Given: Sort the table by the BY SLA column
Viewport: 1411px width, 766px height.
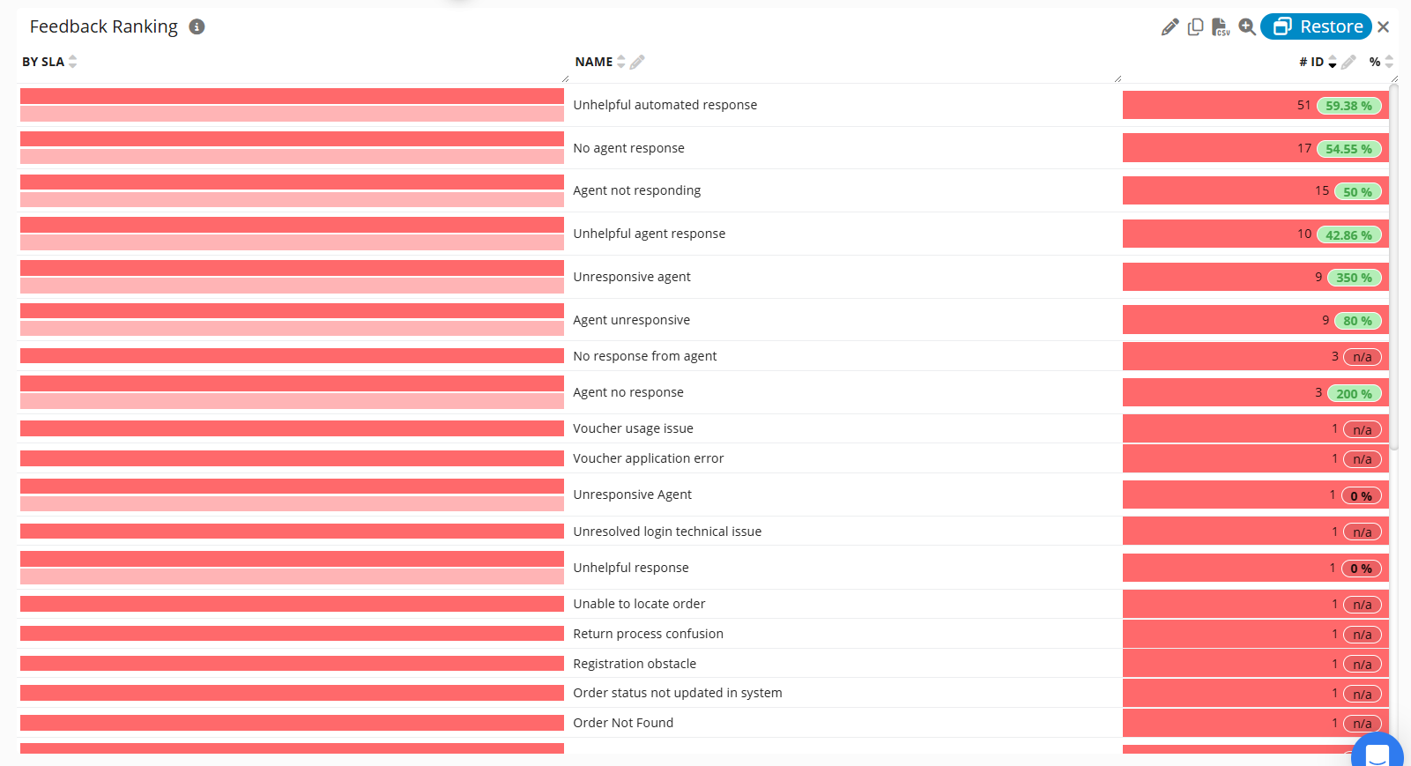Looking at the screenshot, I should (72, 62).
